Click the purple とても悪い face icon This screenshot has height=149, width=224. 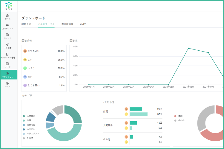tap(25, 86)
